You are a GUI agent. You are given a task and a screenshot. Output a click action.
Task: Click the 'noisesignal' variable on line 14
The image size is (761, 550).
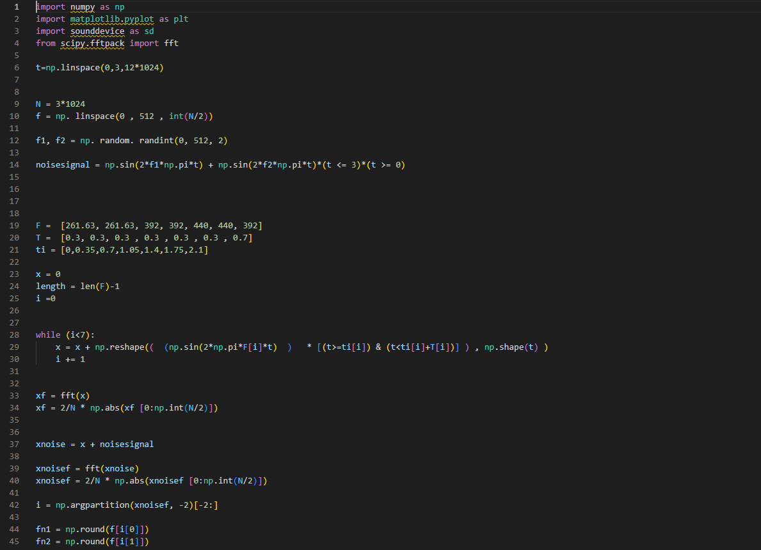(x=63, y=164)
